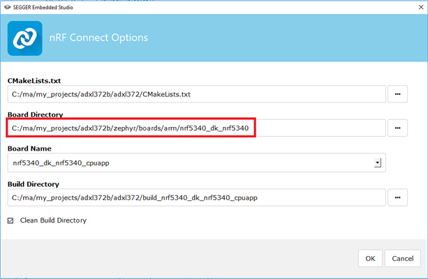Toggle the Clean Build Directory checkbox
Viewport: 428px width, 279px height.
10,220
